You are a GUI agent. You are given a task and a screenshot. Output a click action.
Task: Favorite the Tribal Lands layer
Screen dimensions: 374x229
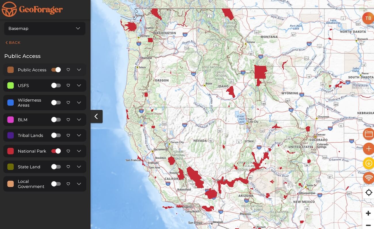68,135
